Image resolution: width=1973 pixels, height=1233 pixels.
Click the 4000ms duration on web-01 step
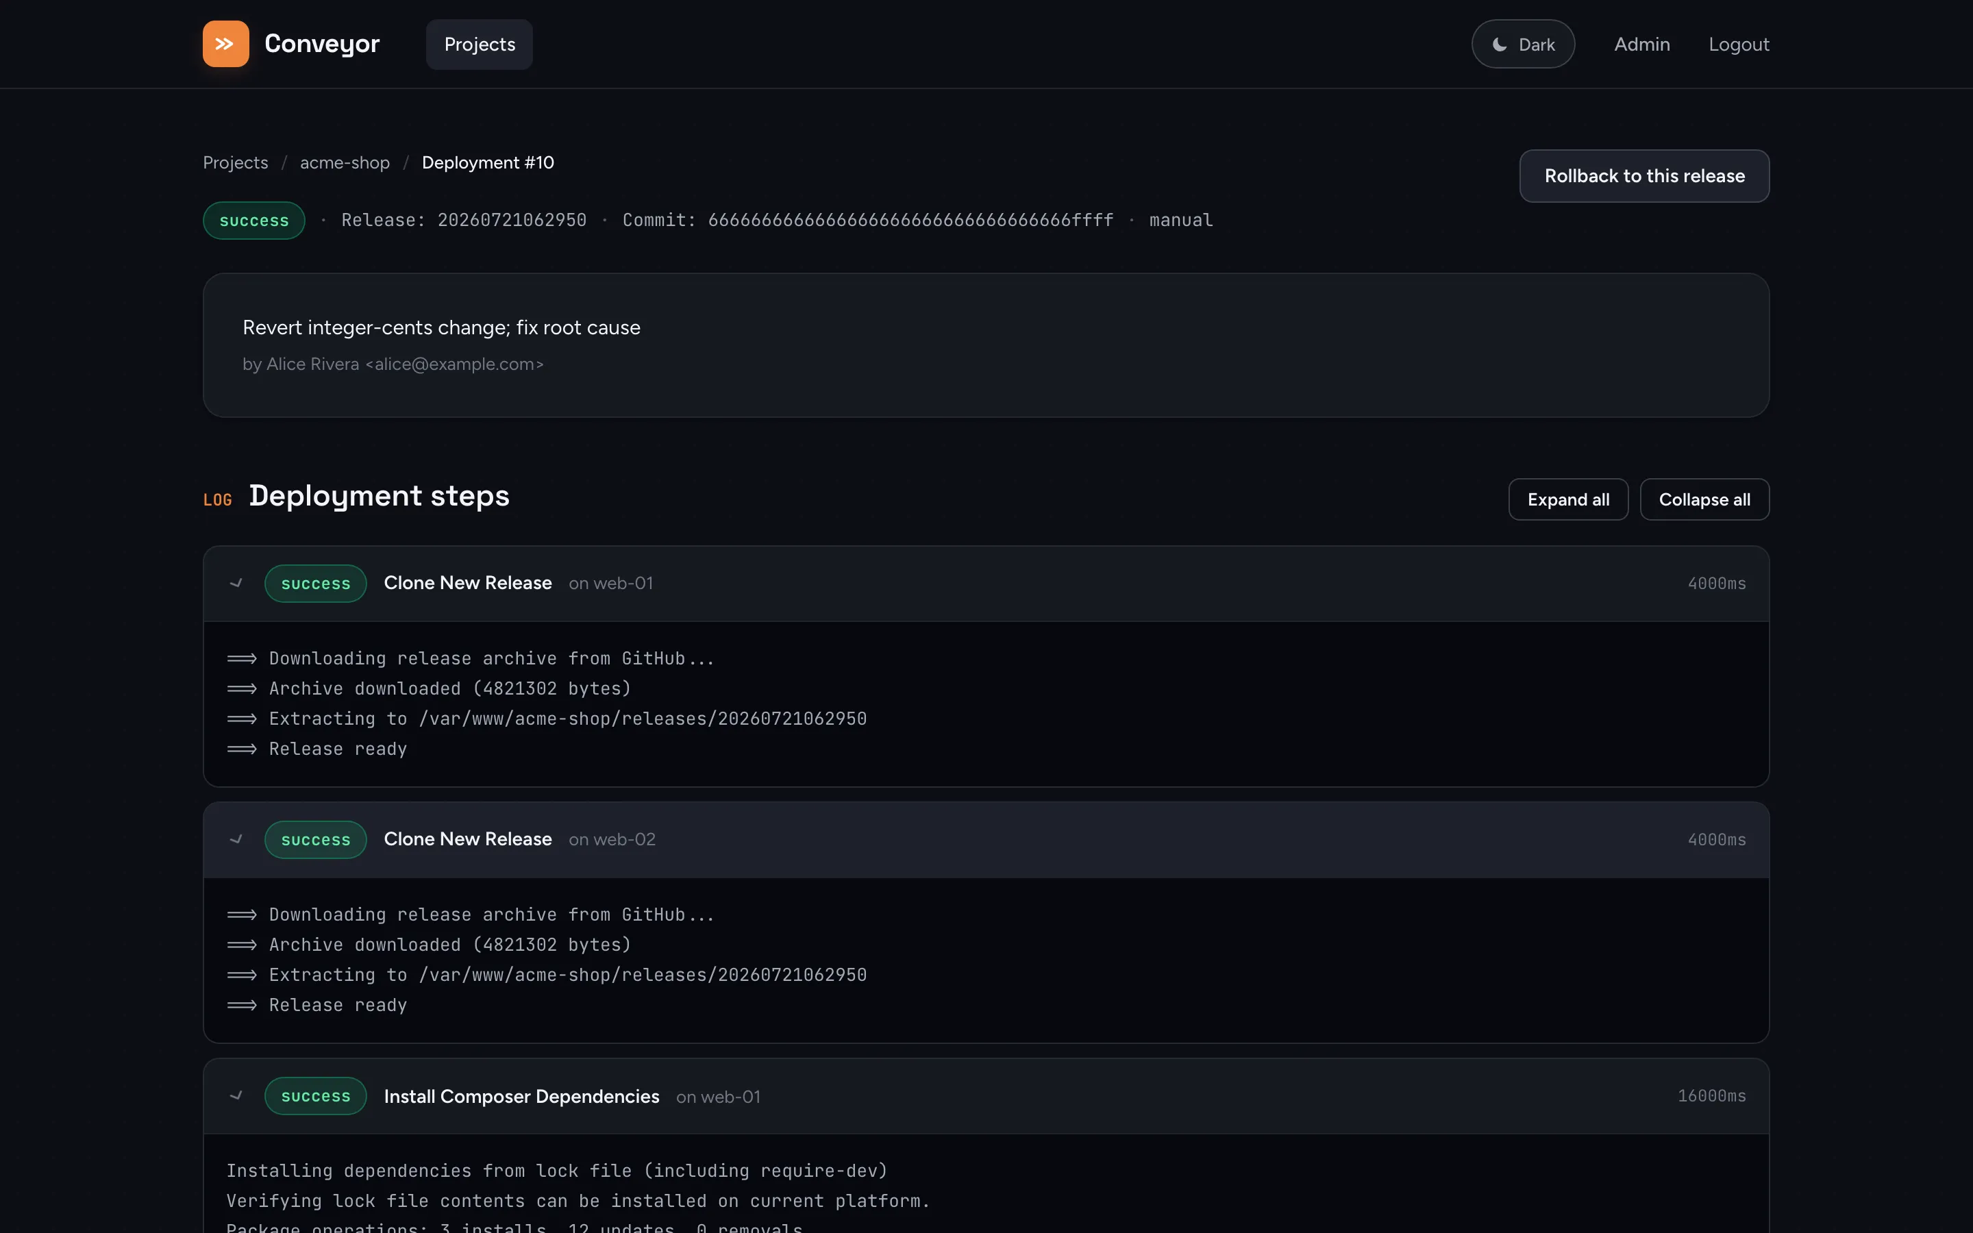[1717, 583]
